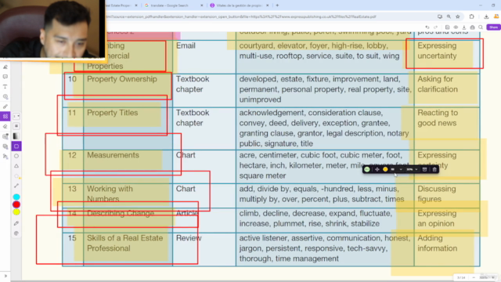Open the color palette icon

click(x=16, y=233)
